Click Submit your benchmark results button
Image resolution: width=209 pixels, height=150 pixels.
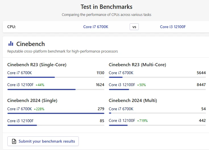click(43, 141)
